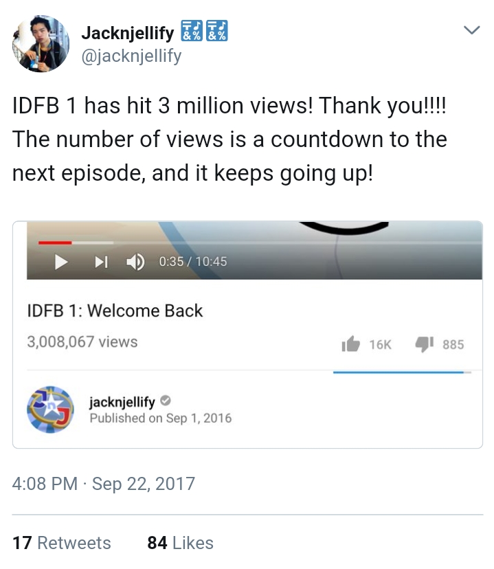View the 84 Likes list
The width and height of the screenshot is (494, 569).
[x=180, y=543]
